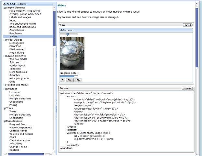Select the Change Theme item
The image size is (202, 156).
coord(18,147)
